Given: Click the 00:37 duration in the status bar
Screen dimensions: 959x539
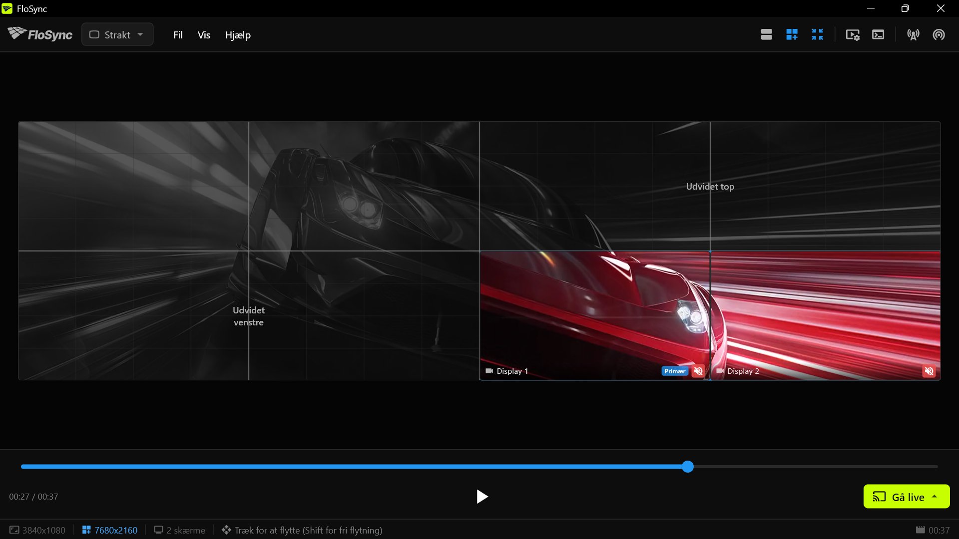Looking at the screenshot, I should pyautogui.click(x=939, y=530).
